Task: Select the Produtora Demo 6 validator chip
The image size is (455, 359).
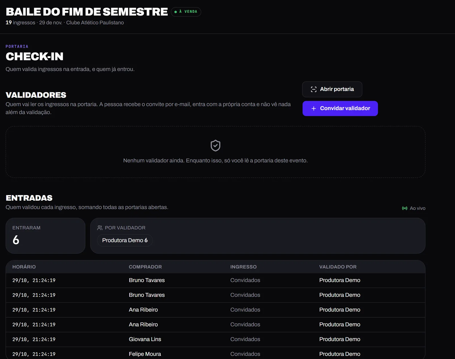Action: (125, 240)
